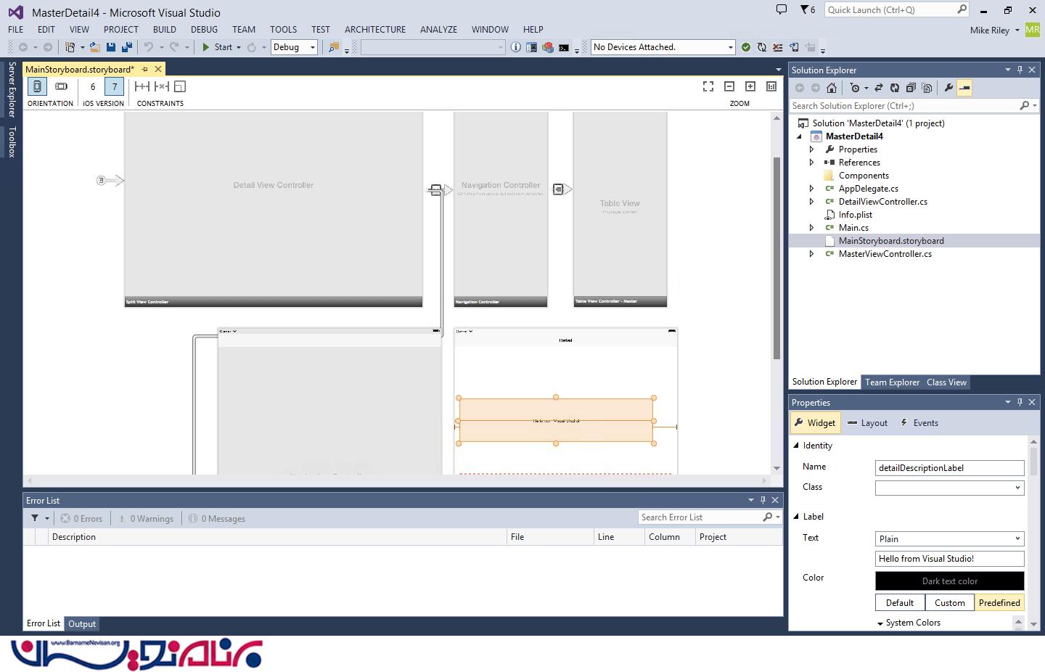Screen dimensions: 1045x672
Task: Select landscape orientation in the storyboard designer
Action: point(62,86)
